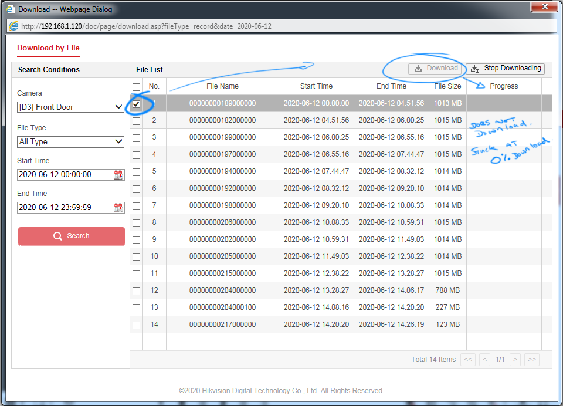This screenshot has height=406, width=563.
Task: Tick the select-all checkbox in header
Action: 136,87
